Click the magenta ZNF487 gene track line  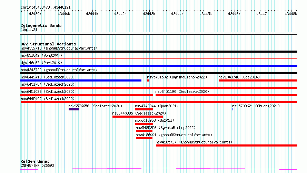tap(159, 169)
